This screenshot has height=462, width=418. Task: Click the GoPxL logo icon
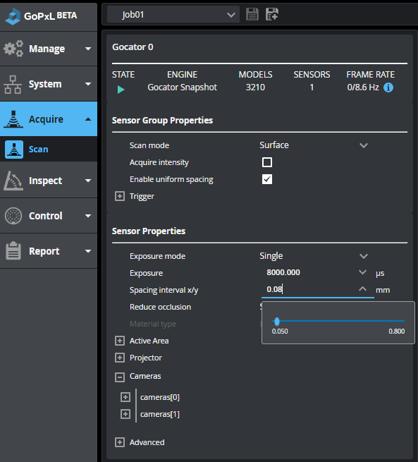click(13, 16)
